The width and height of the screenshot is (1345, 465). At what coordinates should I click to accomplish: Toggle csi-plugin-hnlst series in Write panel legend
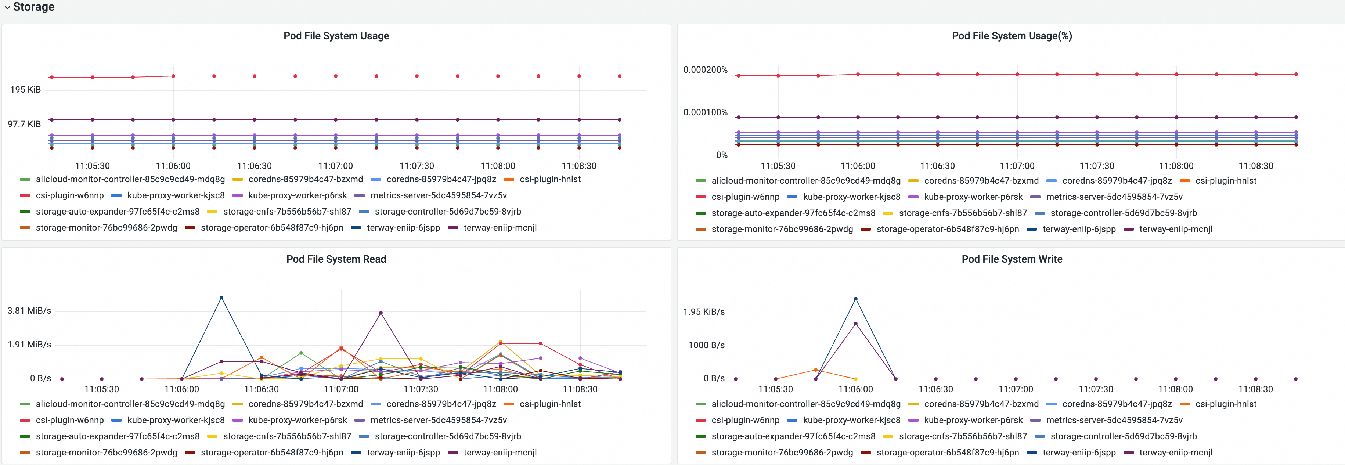point(1225,404)
